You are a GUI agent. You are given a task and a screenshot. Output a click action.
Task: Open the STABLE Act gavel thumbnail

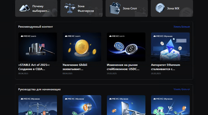pyautogui.click(x=38, y=47)
